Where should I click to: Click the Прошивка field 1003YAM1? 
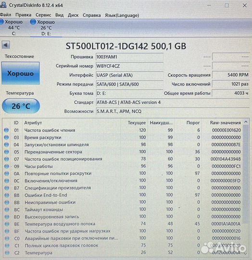(129, 57)
